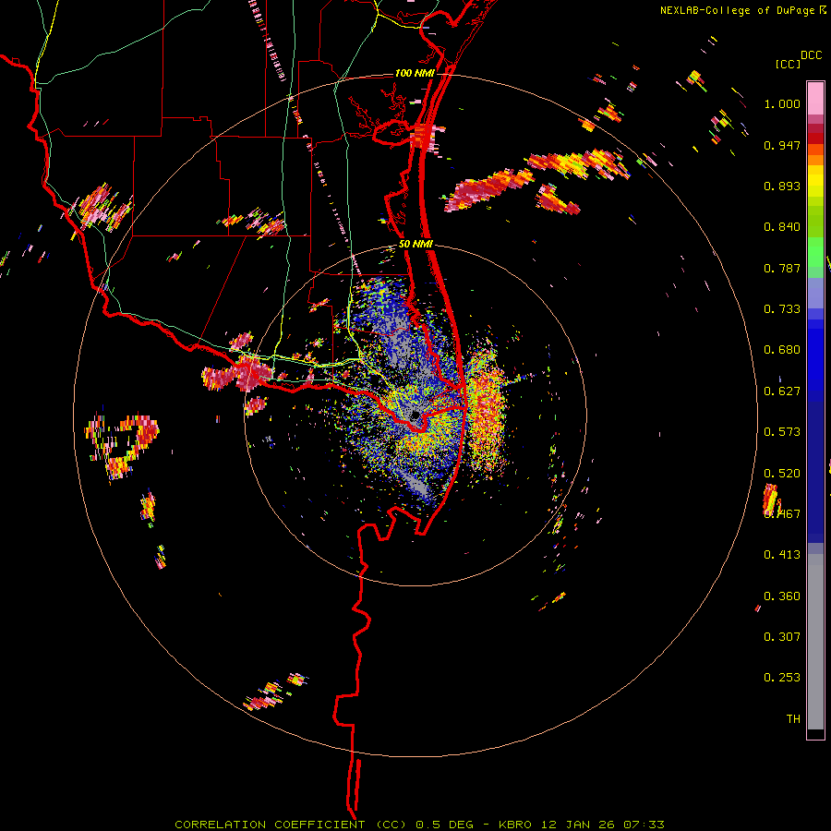Select the 0.947 scale value
This screenshot has width=831, height=831.
click(782, 145)
